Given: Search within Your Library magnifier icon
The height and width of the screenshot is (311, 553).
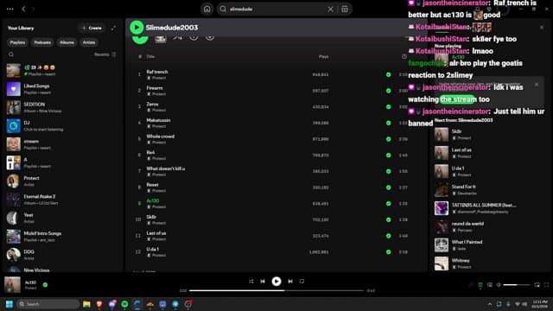Looking at the screenshot, I should click(x=11, y=54).
